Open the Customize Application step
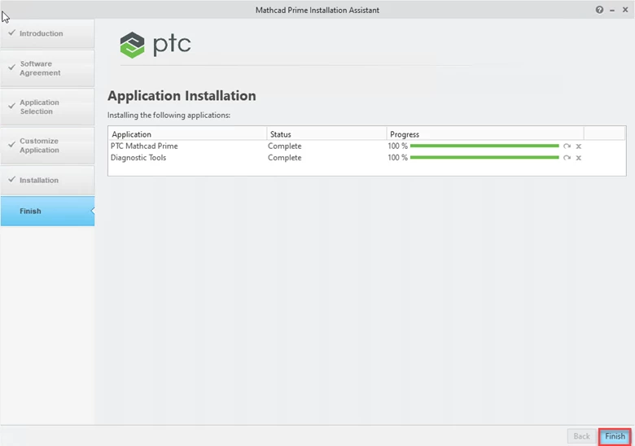Image resolution: width=635 pixels, height=446 pixels. click(47, 146)
